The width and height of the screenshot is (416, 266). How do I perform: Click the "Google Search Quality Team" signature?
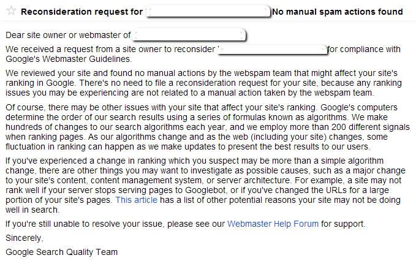[61, 252]
